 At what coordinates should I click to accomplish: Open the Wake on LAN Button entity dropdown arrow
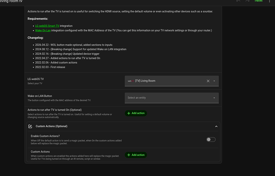pos(214,98)
